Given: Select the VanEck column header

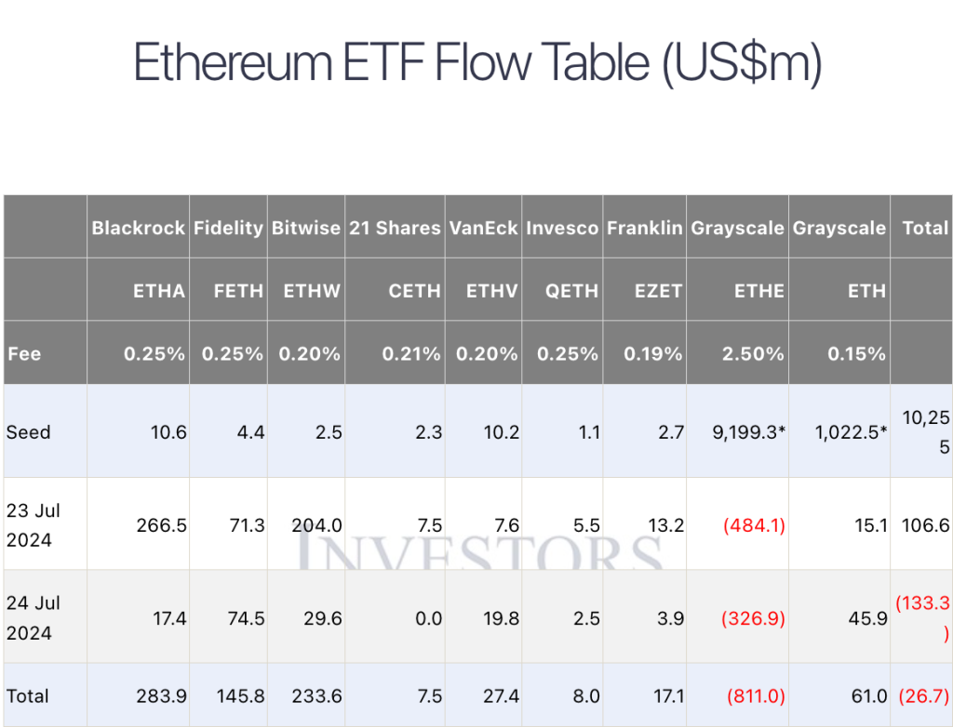Looking at the screenshot, I should (483, 228).
